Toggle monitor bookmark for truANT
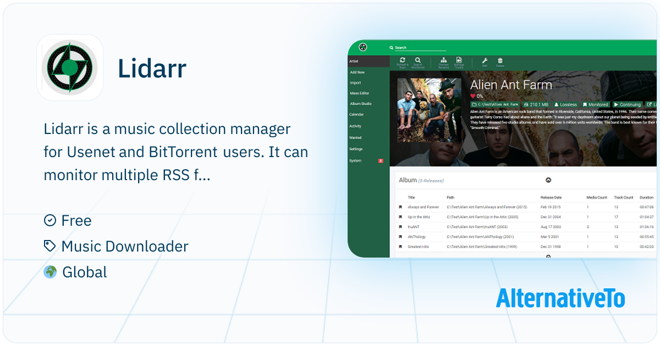Image resolution: width=660 pixels, height=346 pixels. 400,227
